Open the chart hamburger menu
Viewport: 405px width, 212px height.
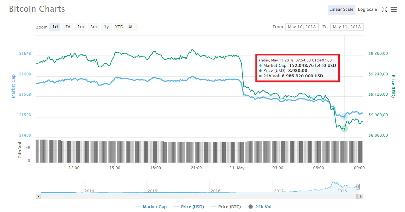394,10
